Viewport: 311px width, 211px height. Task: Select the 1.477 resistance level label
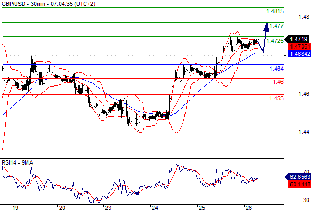pos(276,26)
